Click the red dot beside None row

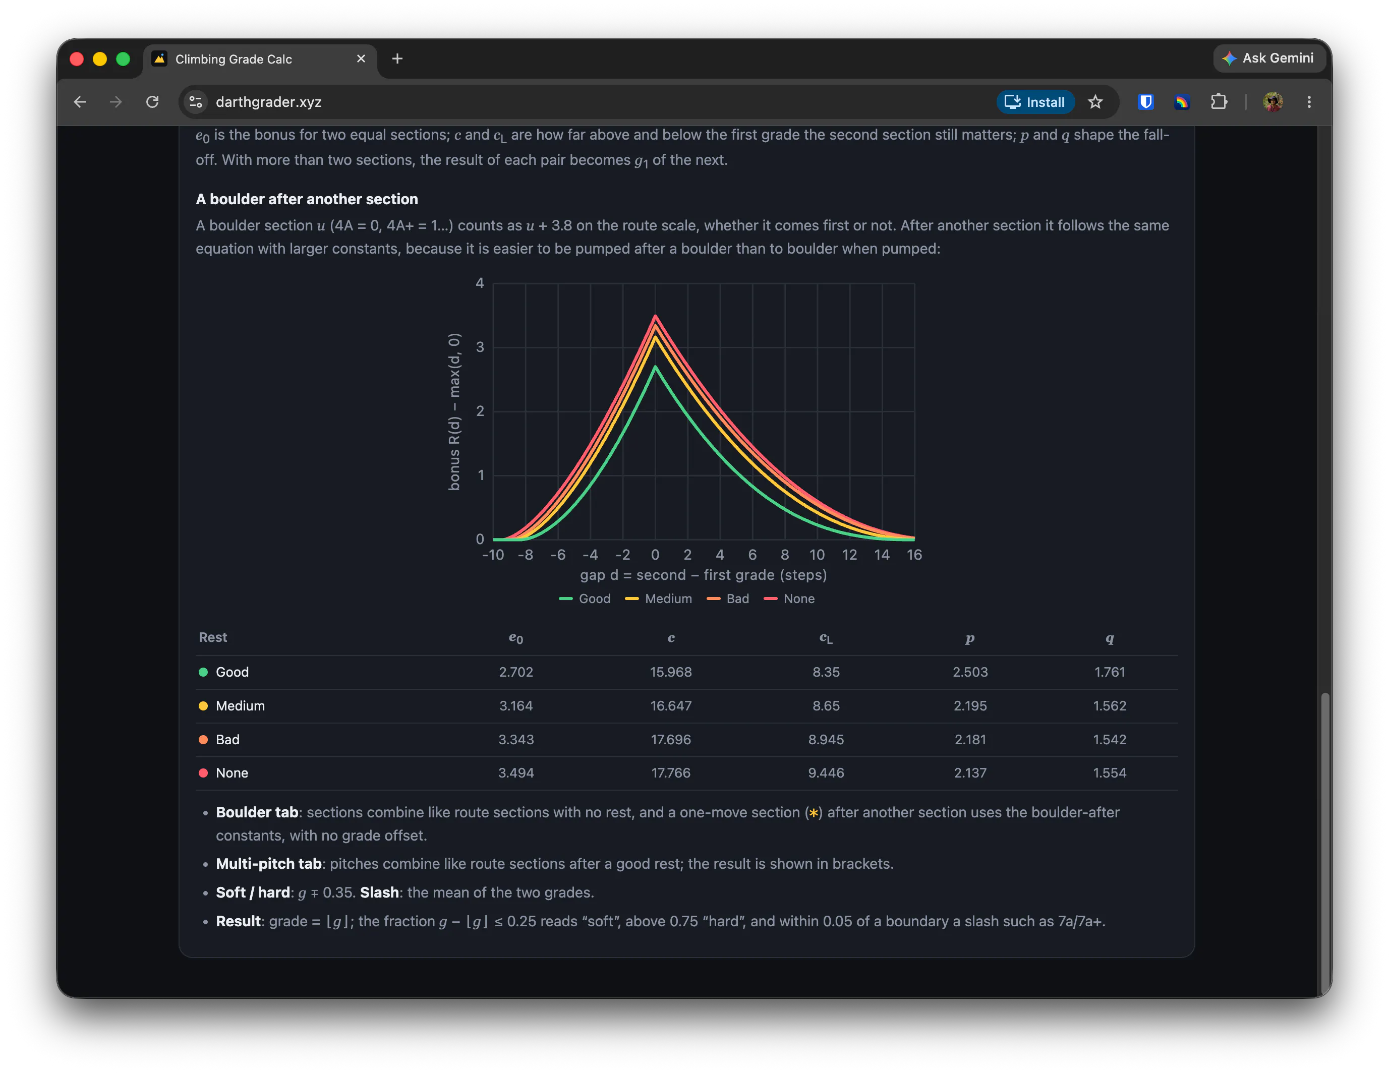(203, 773)
